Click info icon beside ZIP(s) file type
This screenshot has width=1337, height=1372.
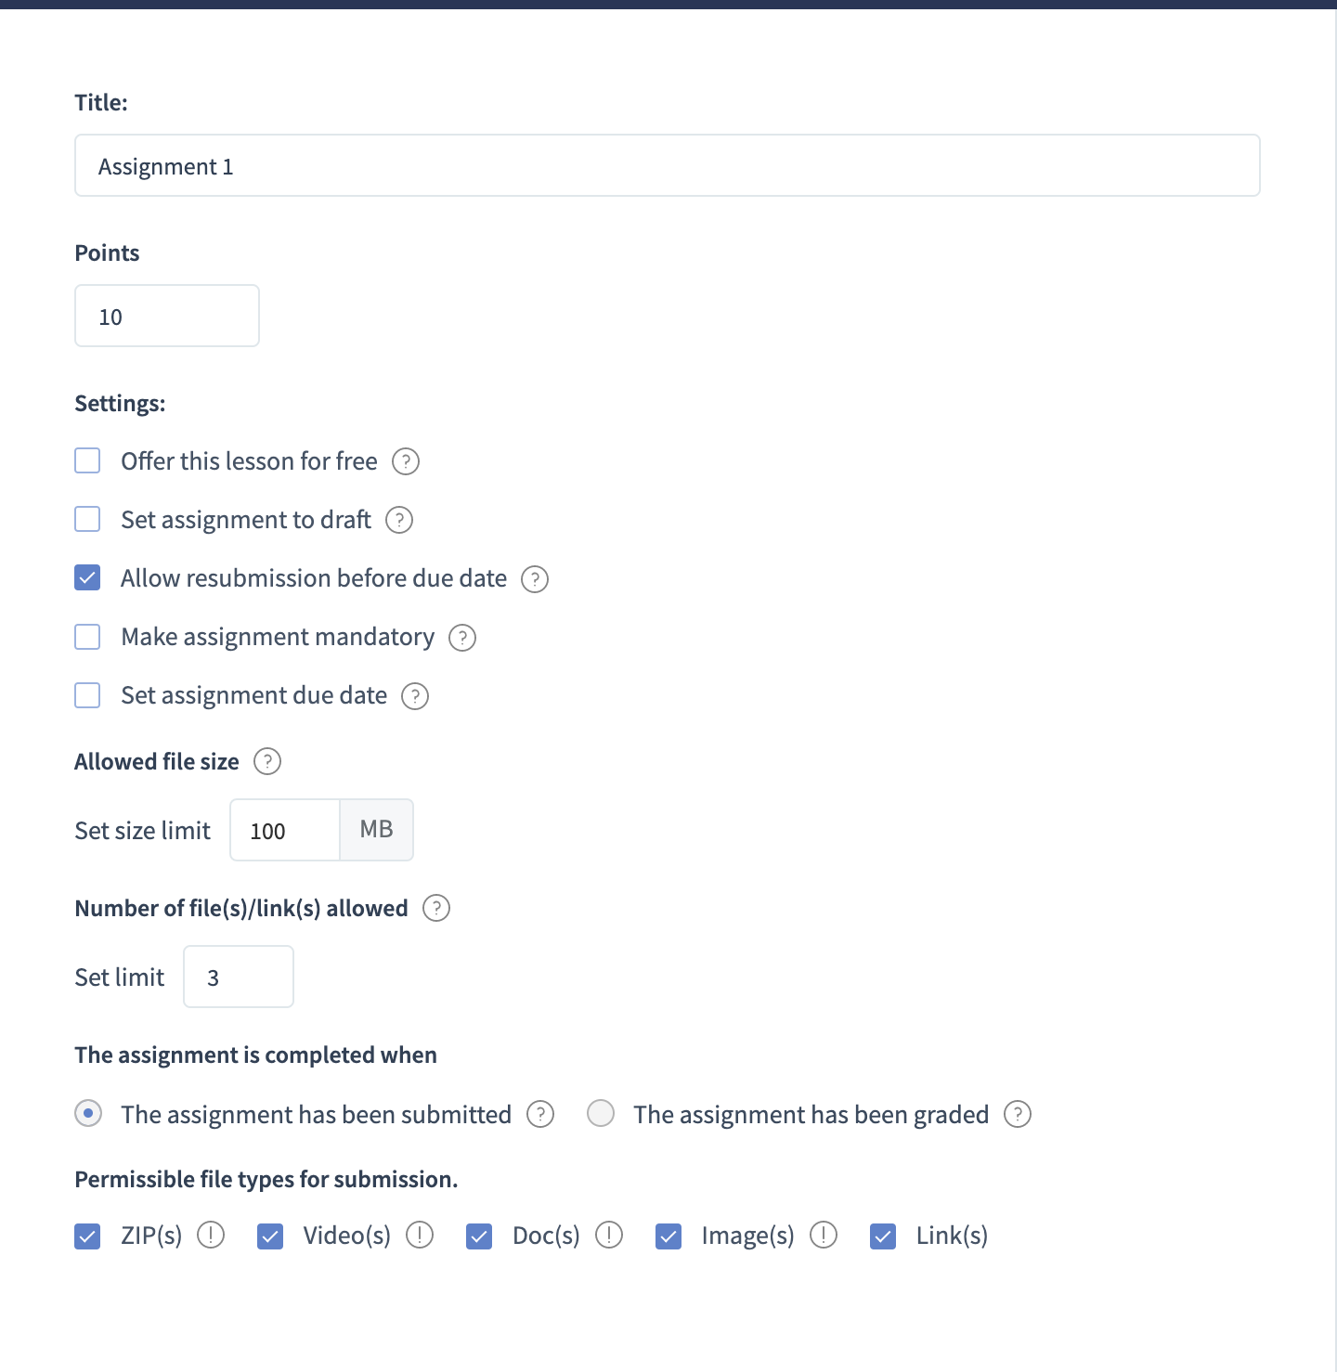pyautogui.click(x=211, y=1236)
